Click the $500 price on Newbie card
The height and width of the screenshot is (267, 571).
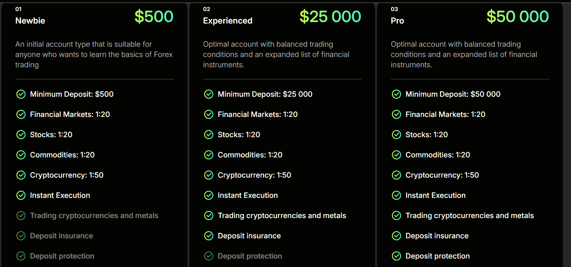pyautogui.click(x=154, y=17)
